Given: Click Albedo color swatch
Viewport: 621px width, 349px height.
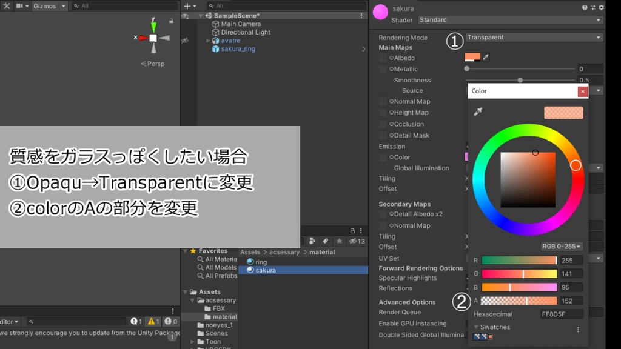Looking at the screenshot, I should [472, 58].
